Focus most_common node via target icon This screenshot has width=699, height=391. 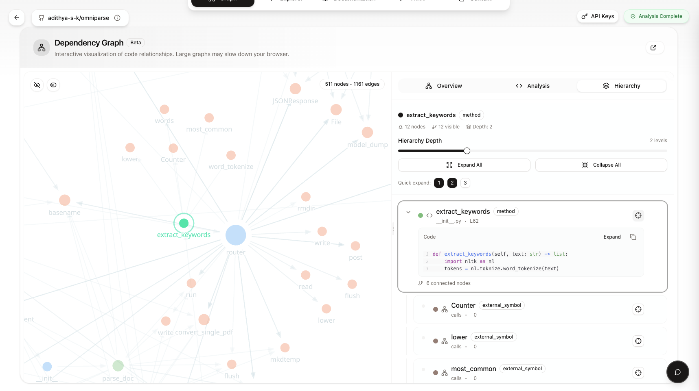(x=638, y=373)
